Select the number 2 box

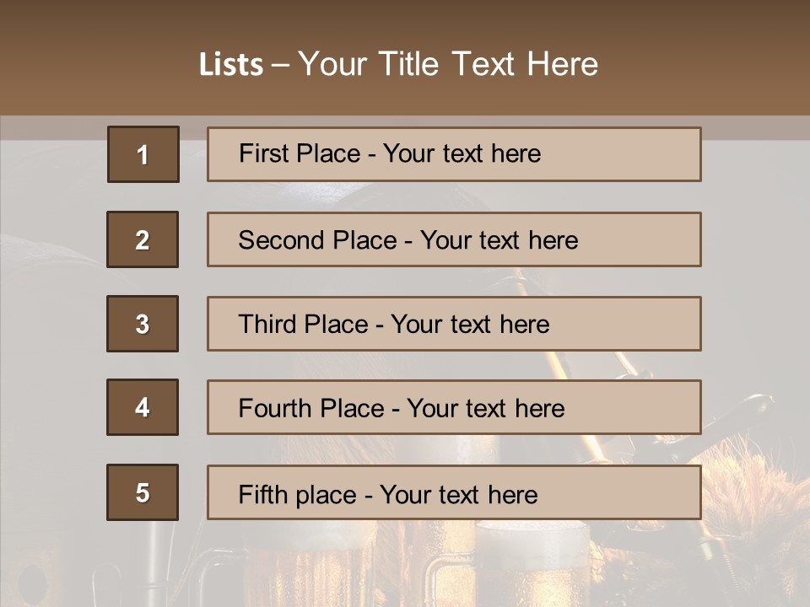coord(143,239)
